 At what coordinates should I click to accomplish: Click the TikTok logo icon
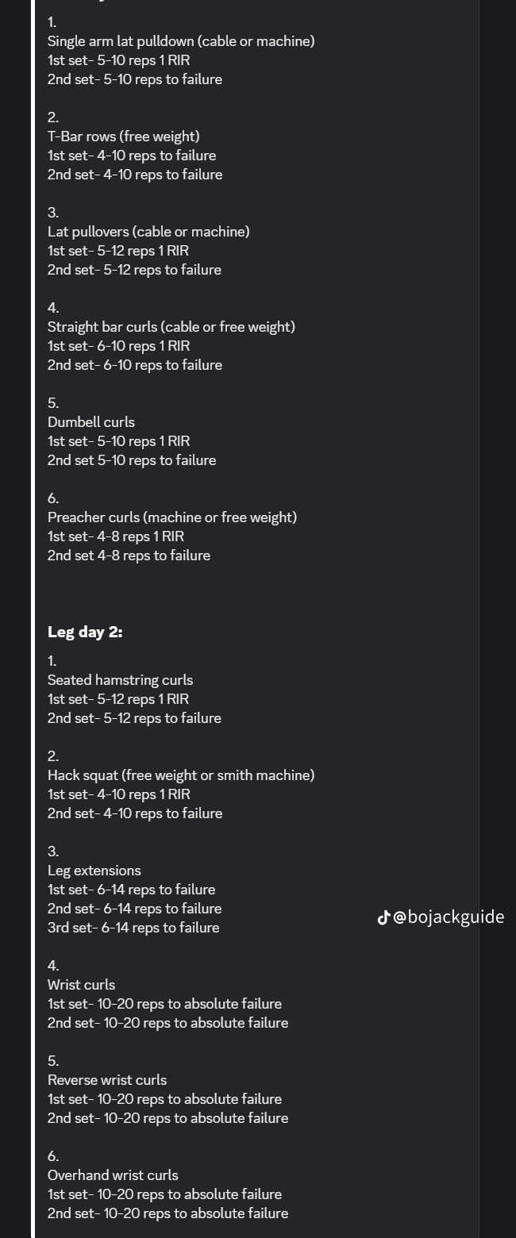point(383,917)
